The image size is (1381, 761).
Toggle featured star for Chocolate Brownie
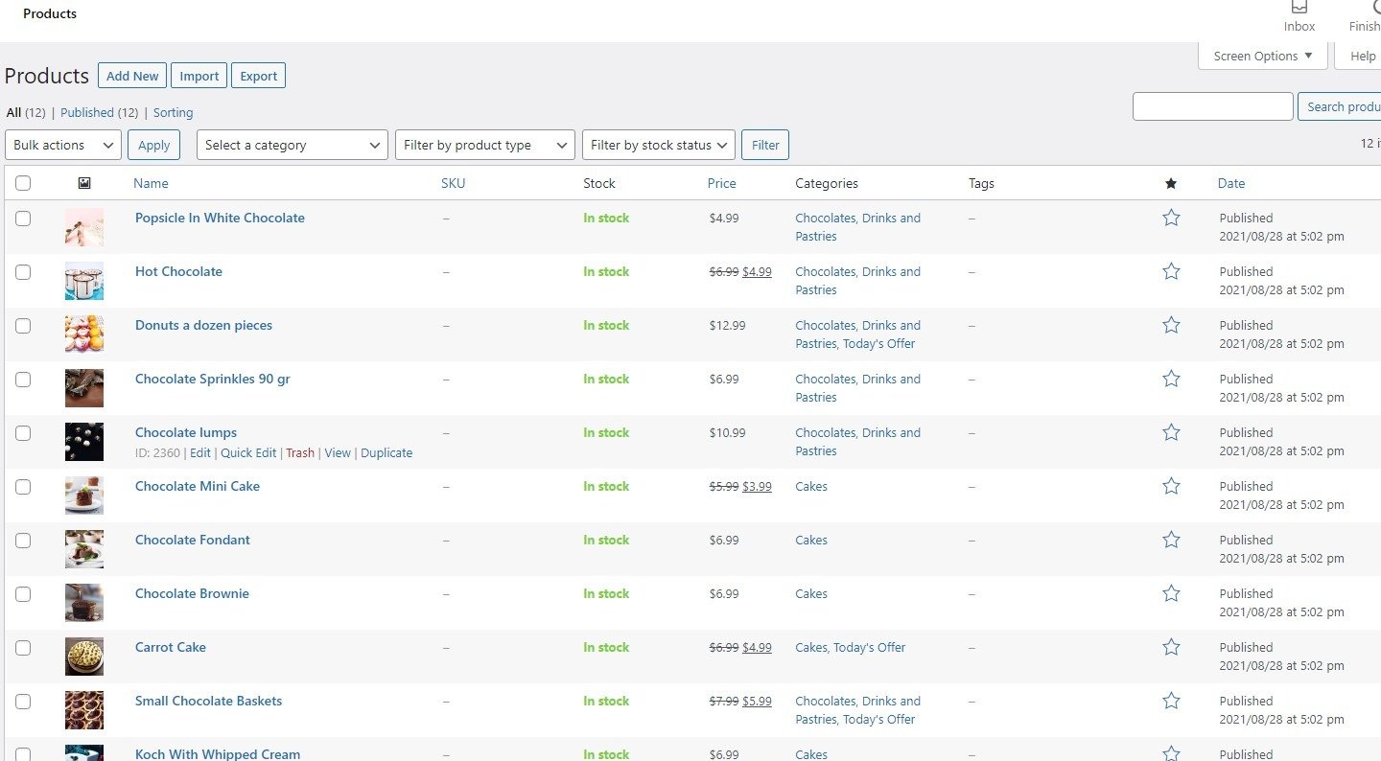1171,593
